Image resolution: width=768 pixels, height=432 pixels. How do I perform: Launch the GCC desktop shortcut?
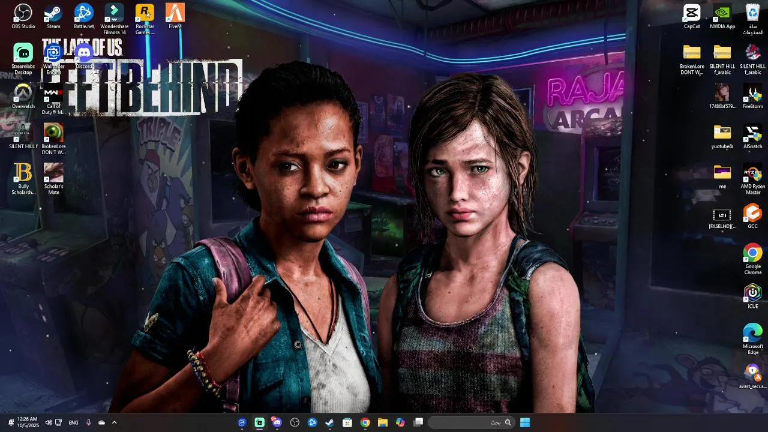(x=753, y=216)
